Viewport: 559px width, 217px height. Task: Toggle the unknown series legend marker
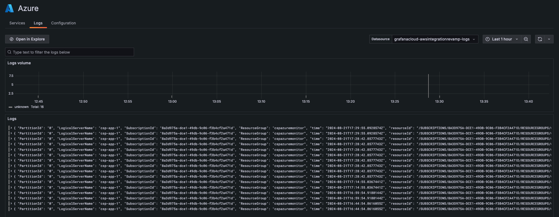(x=10, y=107)
